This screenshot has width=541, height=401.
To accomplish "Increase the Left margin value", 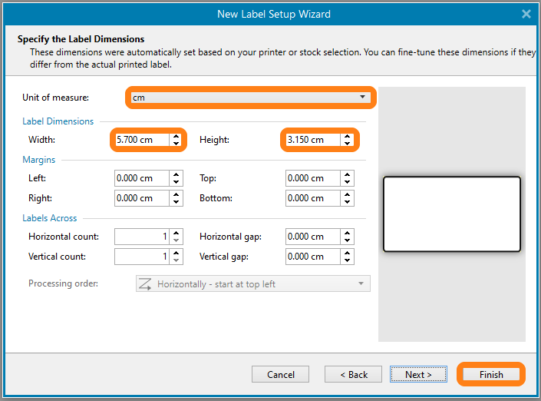I will click(176, 174).
